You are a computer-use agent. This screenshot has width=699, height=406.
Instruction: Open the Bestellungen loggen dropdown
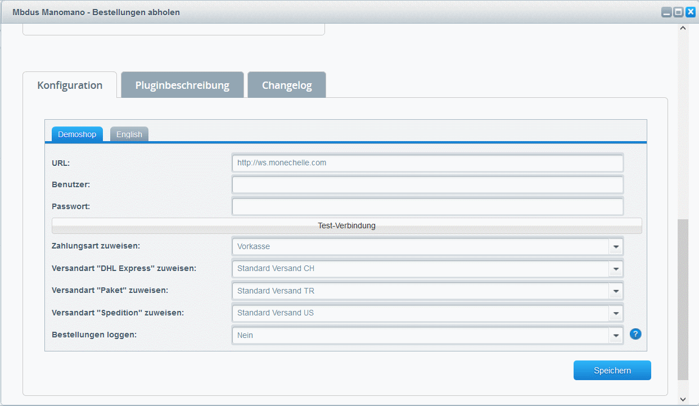tap(616, 336)
